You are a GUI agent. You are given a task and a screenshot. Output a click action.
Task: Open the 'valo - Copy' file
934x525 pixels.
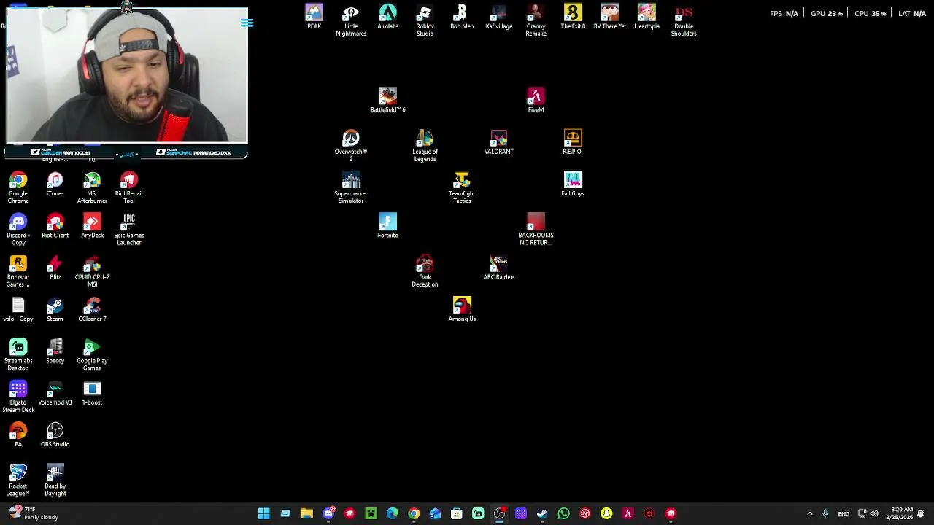18,309
